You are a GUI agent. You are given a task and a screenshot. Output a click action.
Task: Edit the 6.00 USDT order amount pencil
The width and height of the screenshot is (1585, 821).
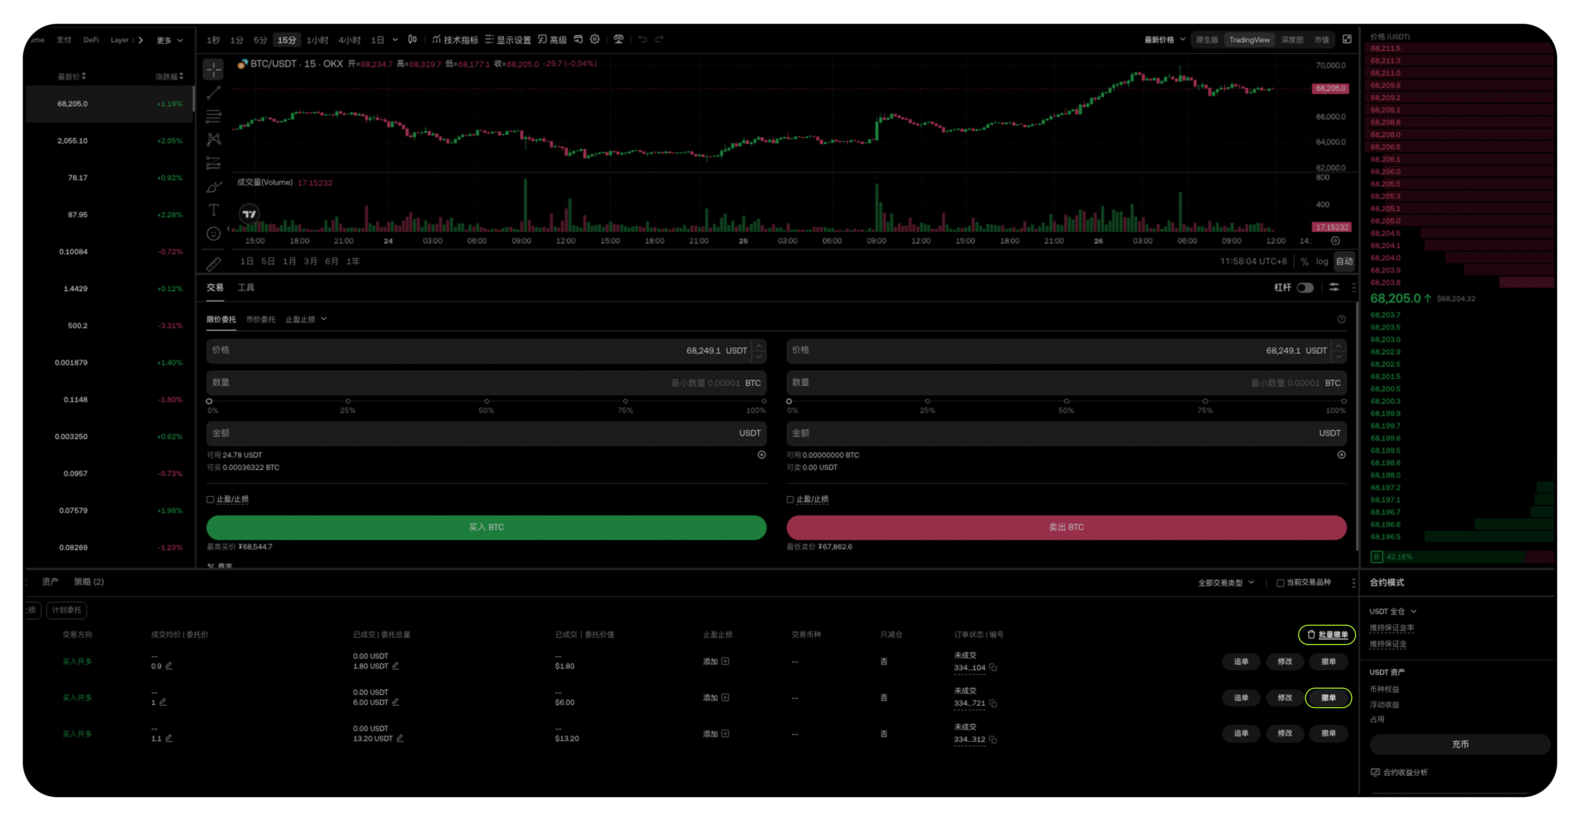coord(396,702)
